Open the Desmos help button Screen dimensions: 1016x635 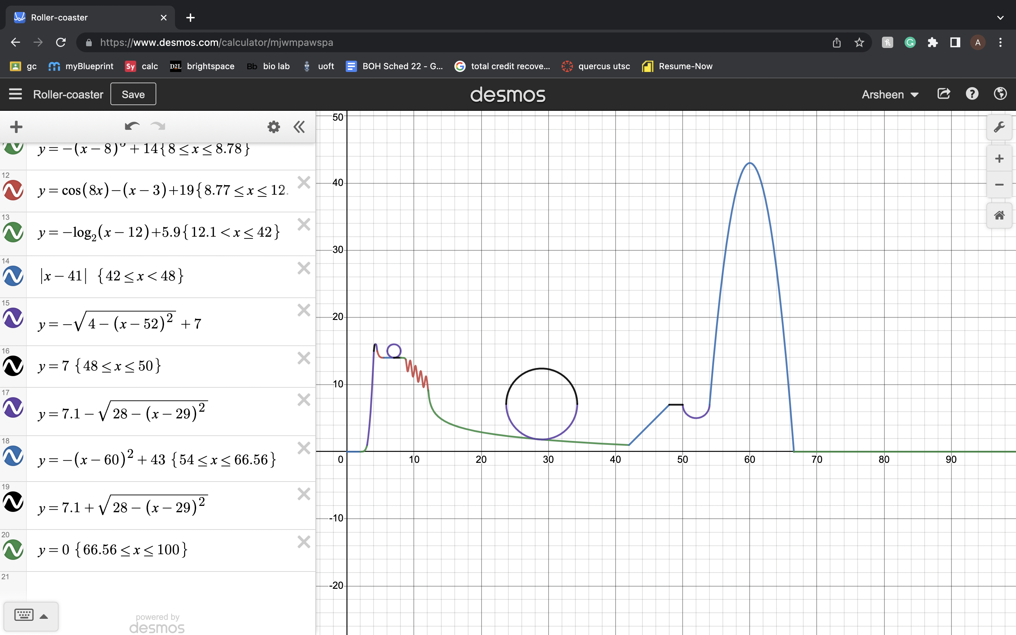coord(972,93)
